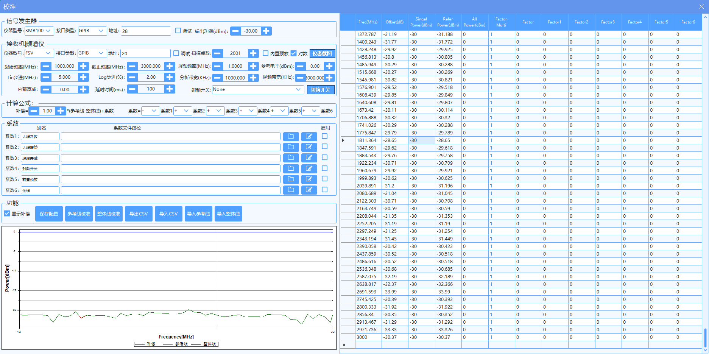Viewport: 709px width, 354px height.
Task: Open the operator dropdown after 系数1
Action: 182,111
